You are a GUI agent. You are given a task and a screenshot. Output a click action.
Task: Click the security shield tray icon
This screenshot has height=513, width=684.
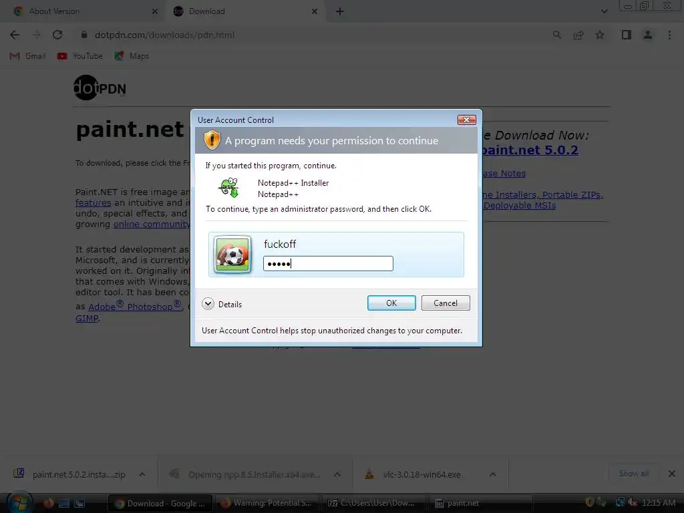(x=589, y=502)
